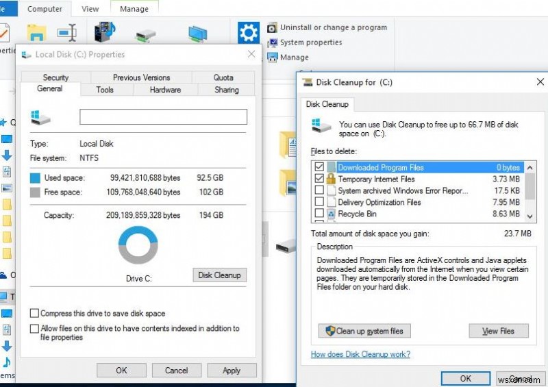Click Disk Cleanup button in Properties
The image size is (548, 387).
tap(219, 275)
